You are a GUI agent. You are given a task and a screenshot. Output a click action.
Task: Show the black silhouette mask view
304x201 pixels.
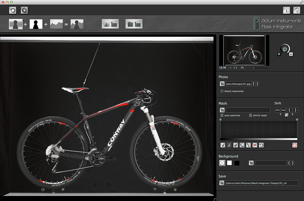[36, 24]
